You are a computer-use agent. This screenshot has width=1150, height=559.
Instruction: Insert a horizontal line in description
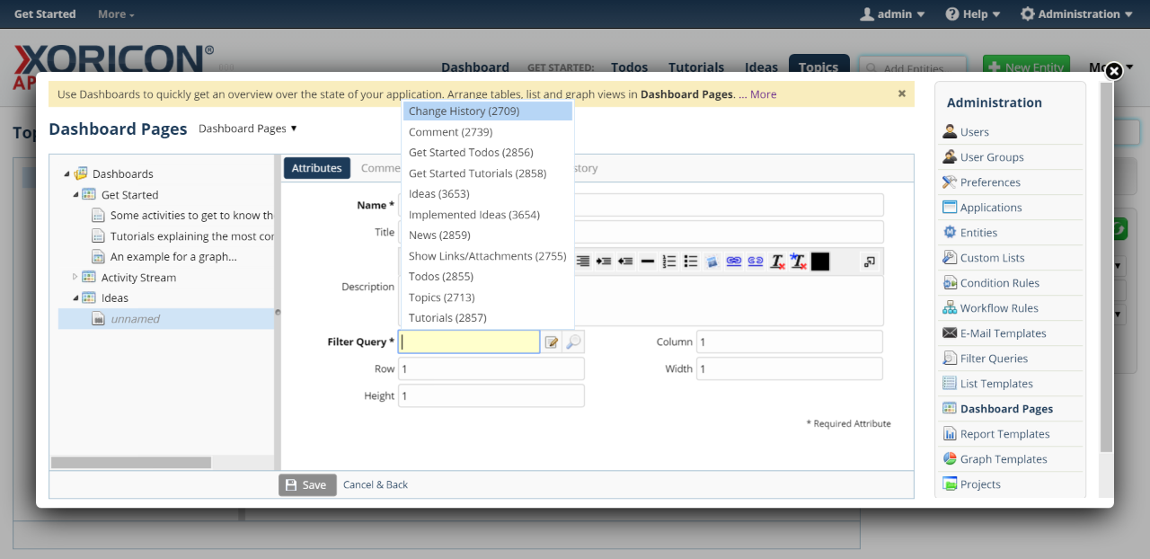click(x=647, y=262)
